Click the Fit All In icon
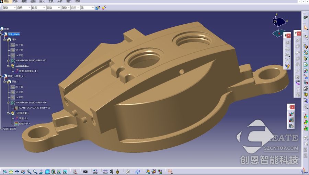Screen dimensions: 309x175 point(11,172)
